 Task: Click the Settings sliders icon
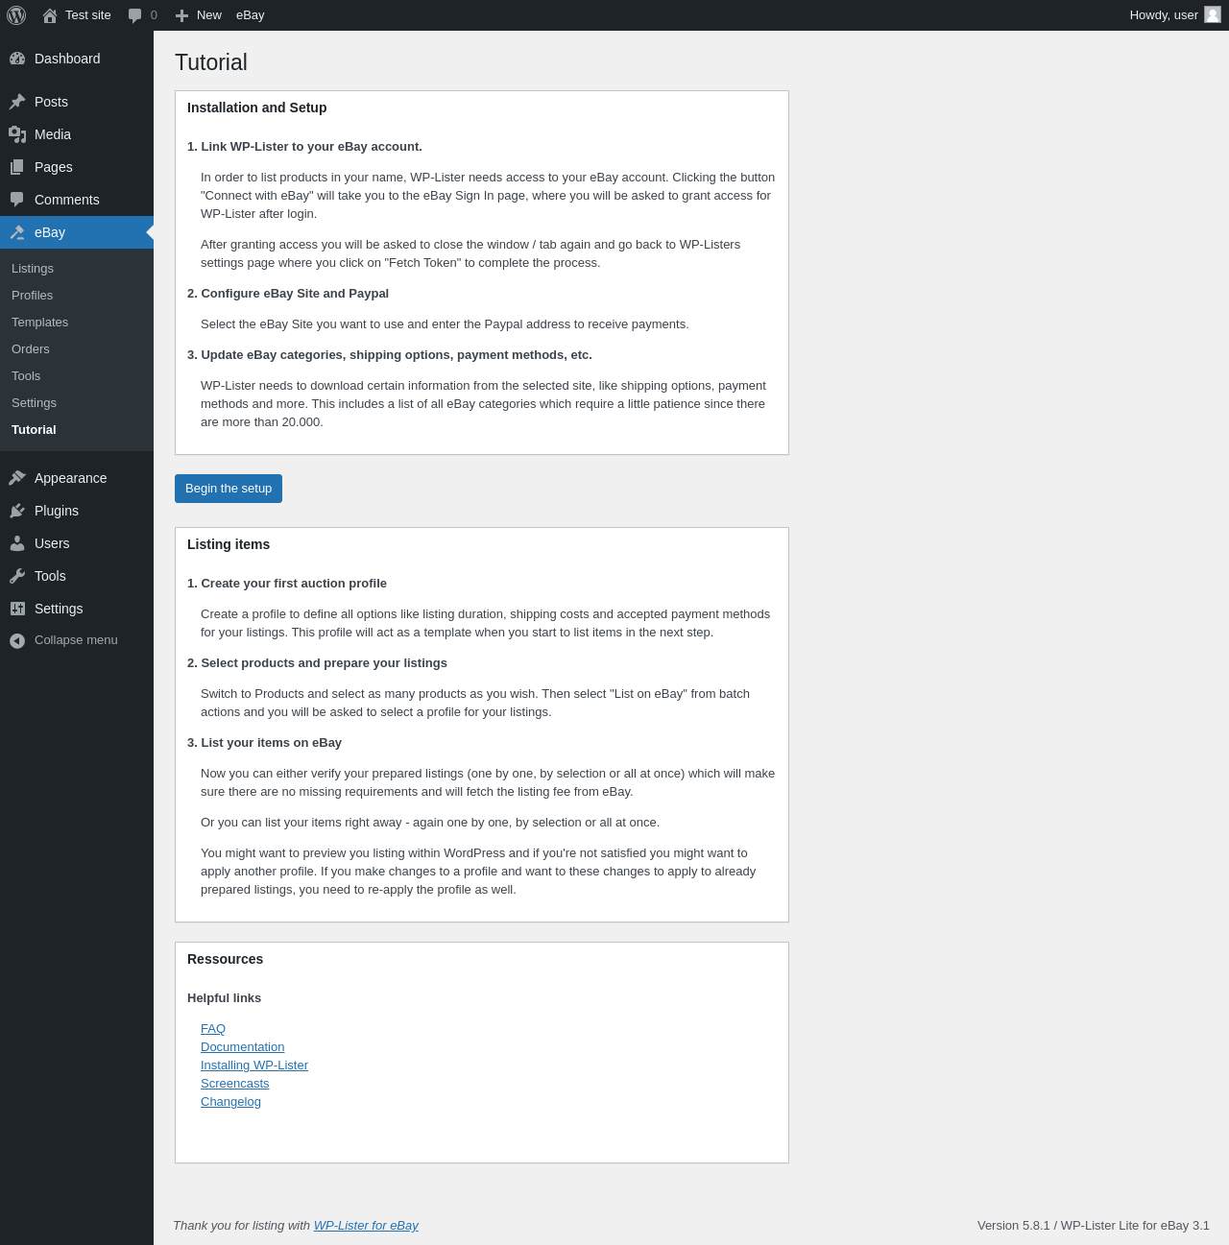click(x=17, y=609)
